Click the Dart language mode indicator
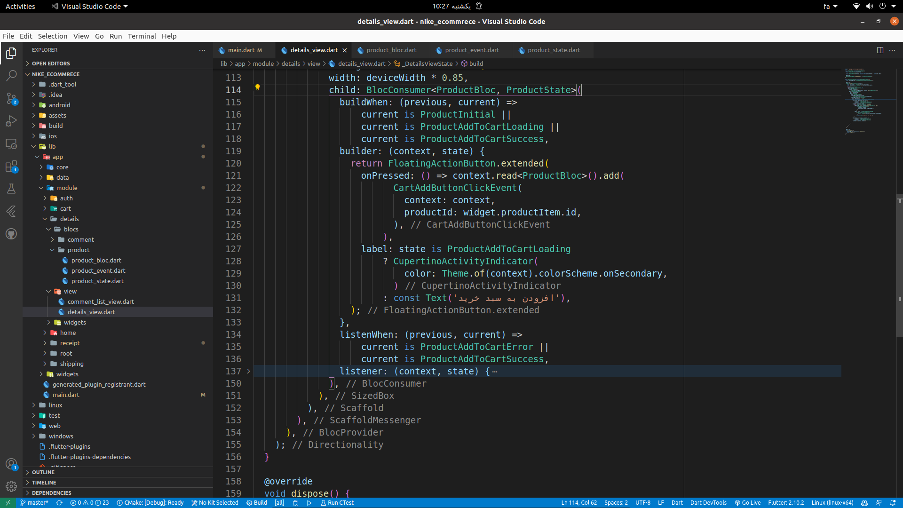 677,502
